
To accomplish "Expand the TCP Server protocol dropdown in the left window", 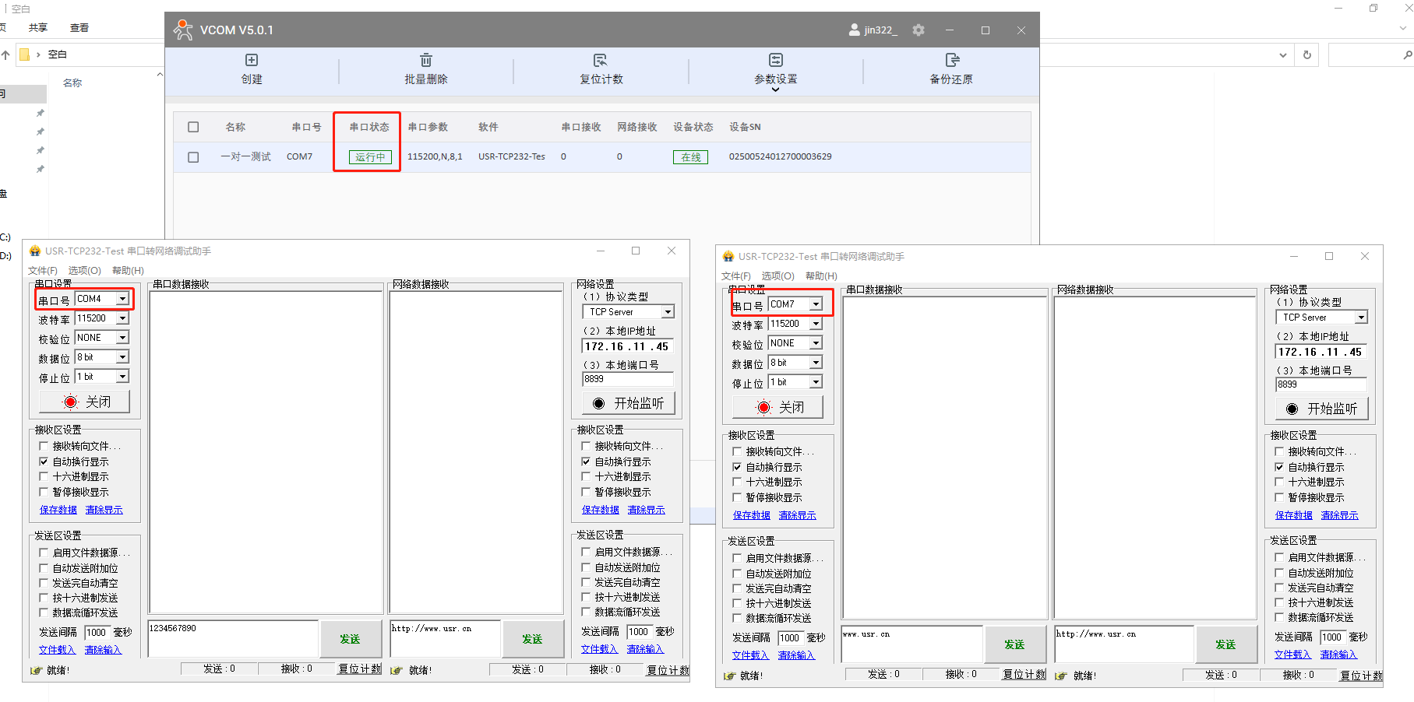I will point(668,312).
